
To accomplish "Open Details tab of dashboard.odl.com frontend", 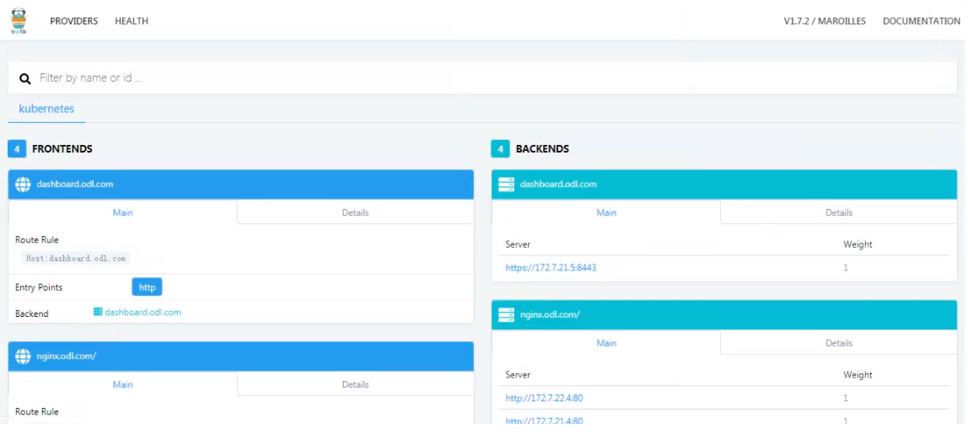I will coord(356,212).
